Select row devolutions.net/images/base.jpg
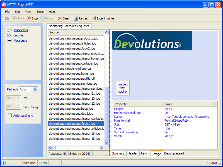Screen dimensions: 223x167 [76, 109]
